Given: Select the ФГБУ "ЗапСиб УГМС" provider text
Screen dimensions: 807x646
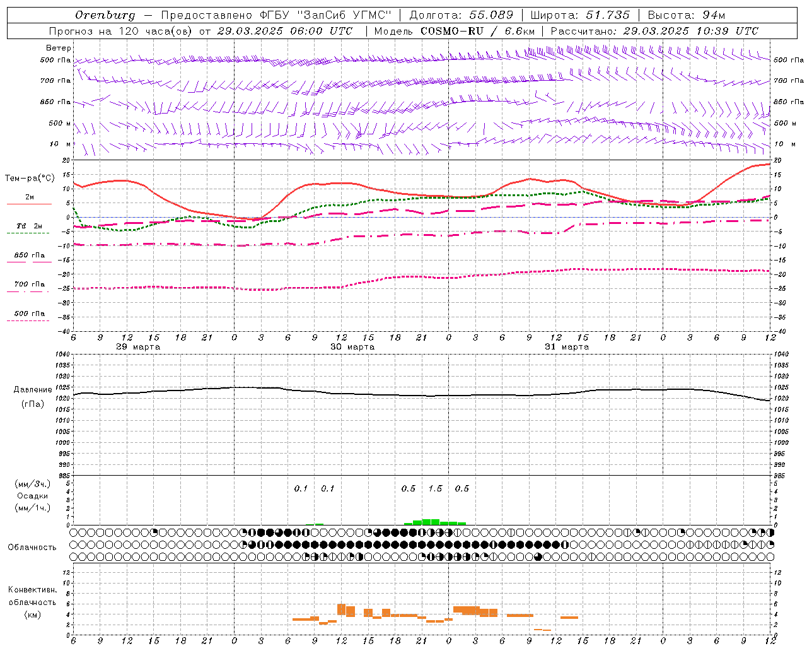Looking at the screenshot, I should (x=325, y=15).
